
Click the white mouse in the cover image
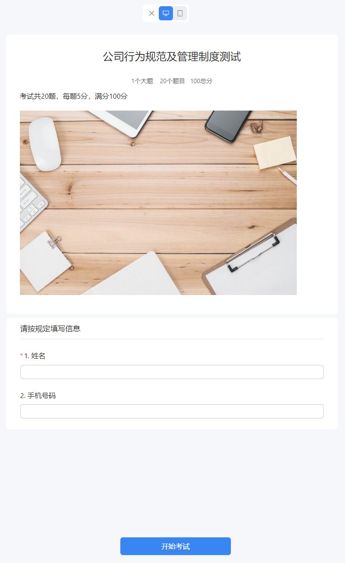[45, 144]
